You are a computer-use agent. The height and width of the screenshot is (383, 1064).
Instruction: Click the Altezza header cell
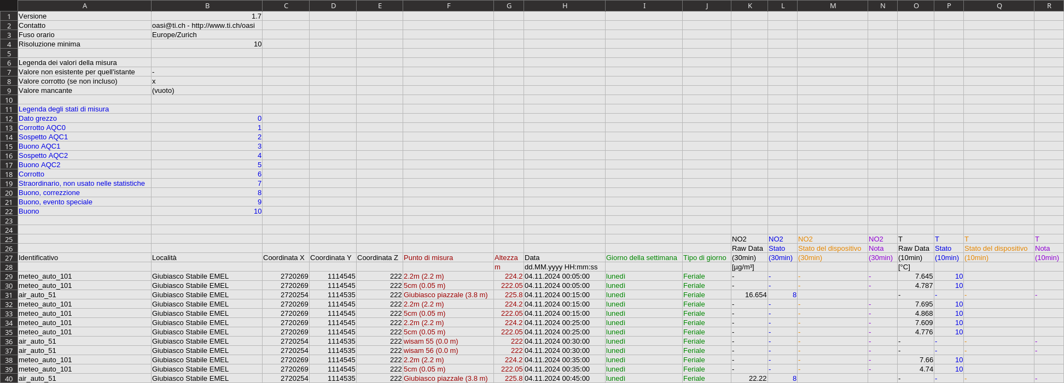click(508, 258)
